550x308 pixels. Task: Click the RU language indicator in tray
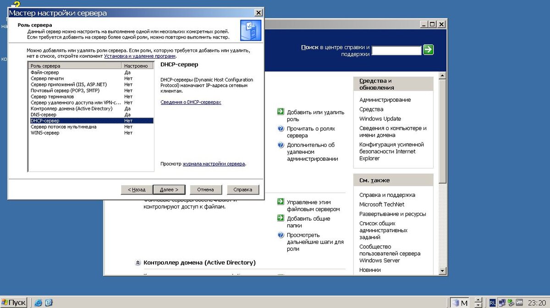[x=492, y=303]
